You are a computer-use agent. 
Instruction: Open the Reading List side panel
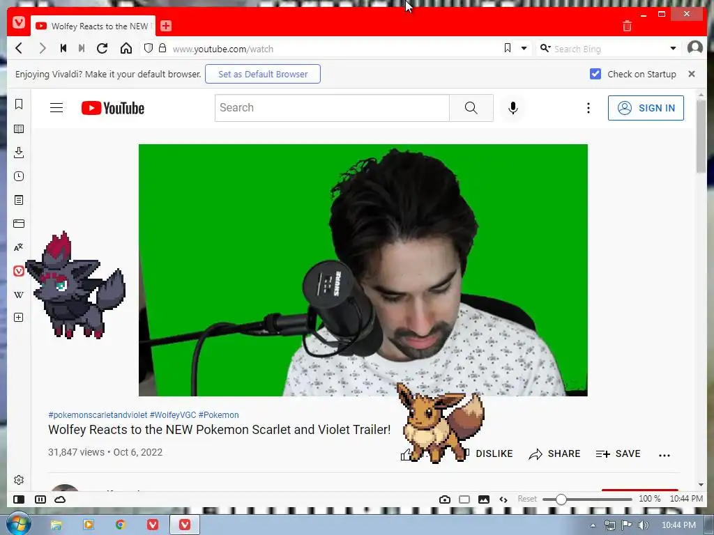click(x=19, y=129)
